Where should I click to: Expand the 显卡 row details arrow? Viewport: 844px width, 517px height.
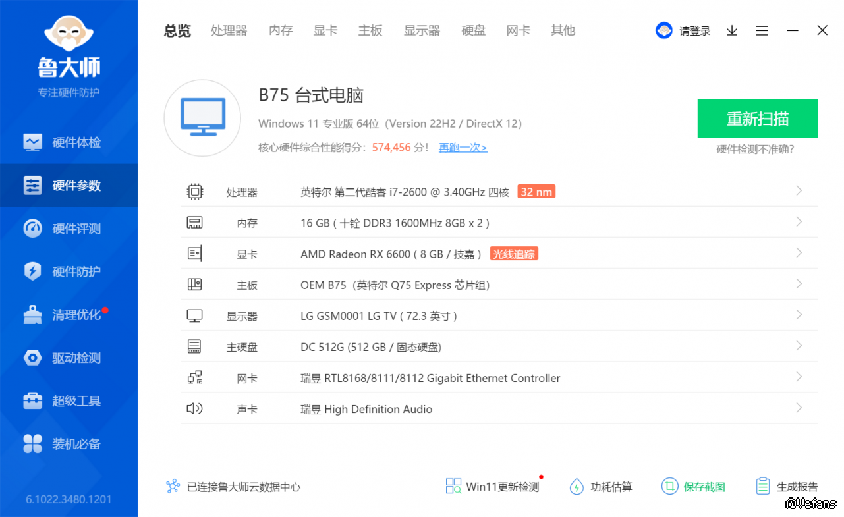click(799, 253)
